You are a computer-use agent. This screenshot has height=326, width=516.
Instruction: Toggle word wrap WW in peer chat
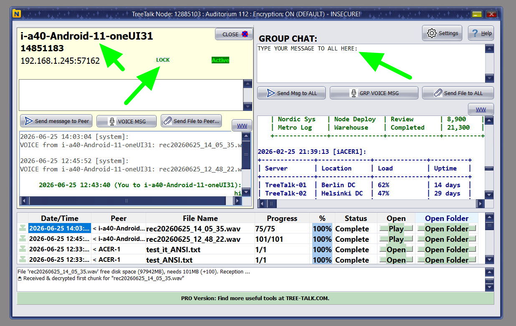(242, 125)
